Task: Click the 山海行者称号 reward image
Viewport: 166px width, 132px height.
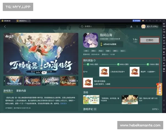Action: pyautogui.click(x=88, y=82)
